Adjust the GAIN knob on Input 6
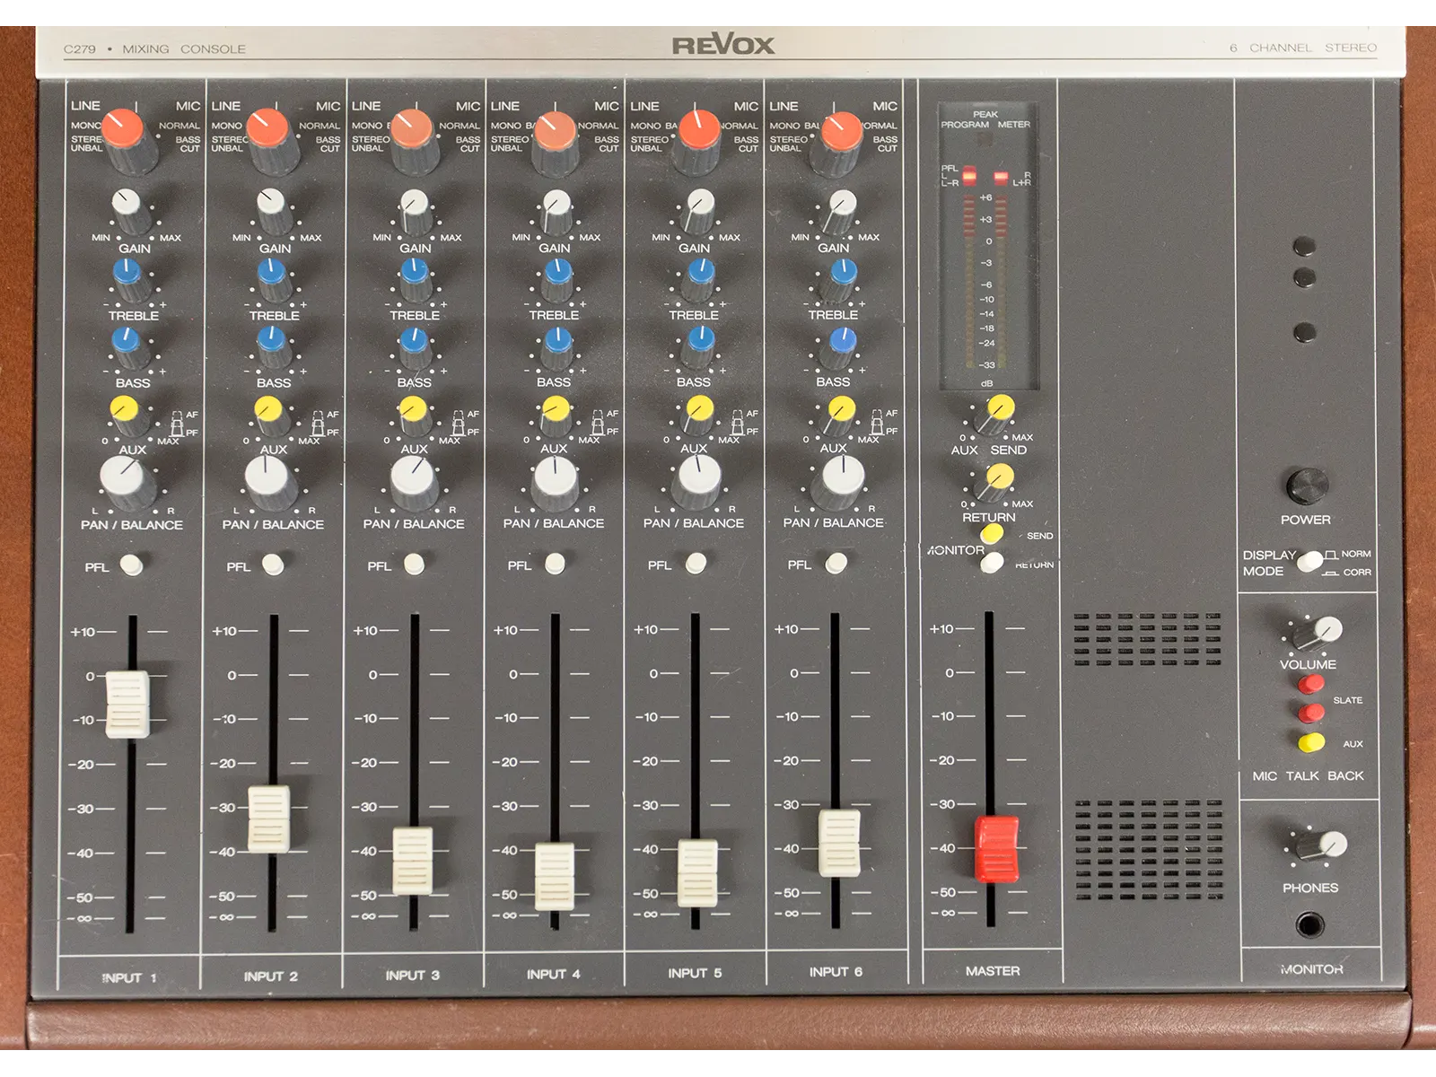This screenshot has height=1077, width=1436. pyautogui.click(x=841, y=210)
